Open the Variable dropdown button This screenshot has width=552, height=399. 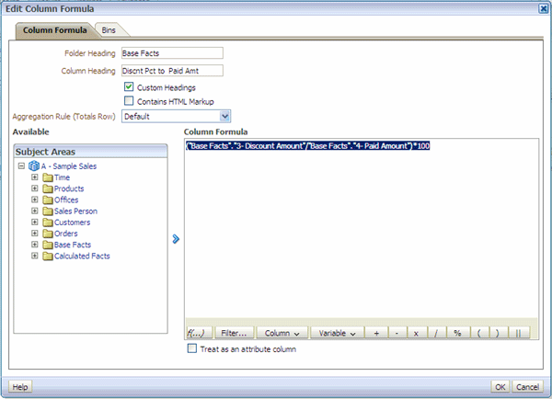pos(337,333)
